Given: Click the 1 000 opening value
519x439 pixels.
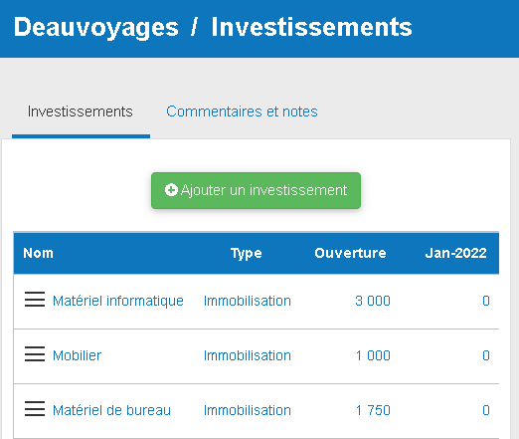Looking at the screenshot, I should 373,355.
